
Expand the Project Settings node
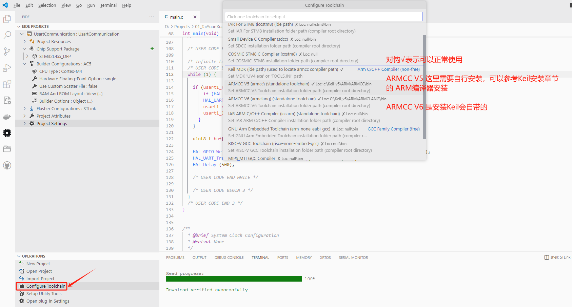(x=24, y=123)
